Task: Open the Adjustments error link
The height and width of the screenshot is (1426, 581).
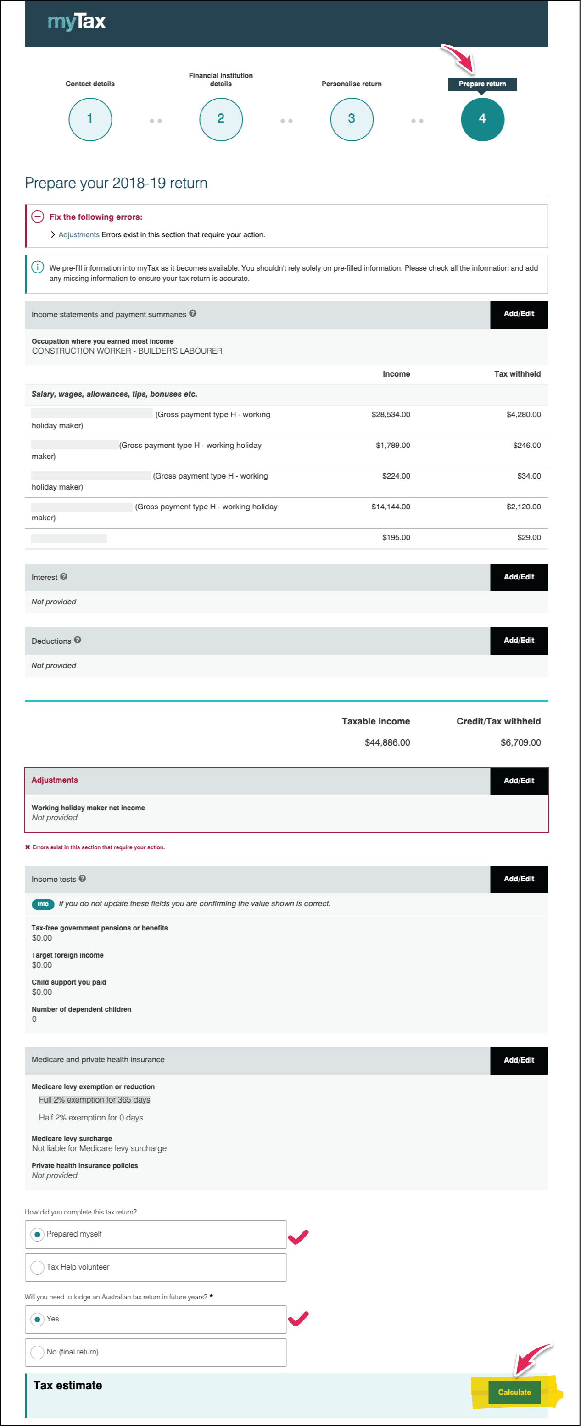Action: pos(78,235)
